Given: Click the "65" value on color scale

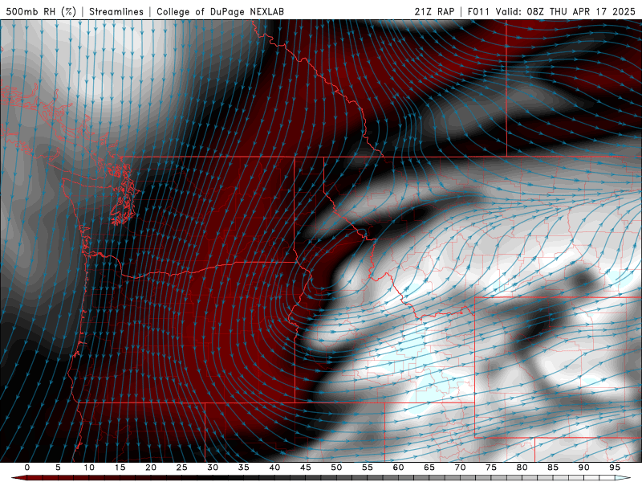Looking at the screenshot, I should click(x=429, y=468).
